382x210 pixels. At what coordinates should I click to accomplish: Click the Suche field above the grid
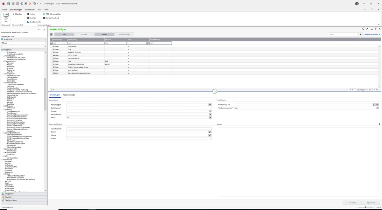tap(343, 34)
